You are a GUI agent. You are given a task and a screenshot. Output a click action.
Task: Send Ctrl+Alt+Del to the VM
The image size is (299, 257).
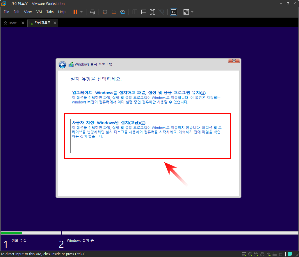[x=92, y=12]
